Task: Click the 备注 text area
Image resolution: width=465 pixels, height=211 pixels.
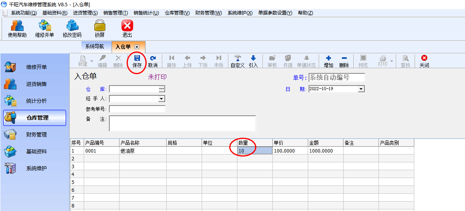Action: (182, 124)
